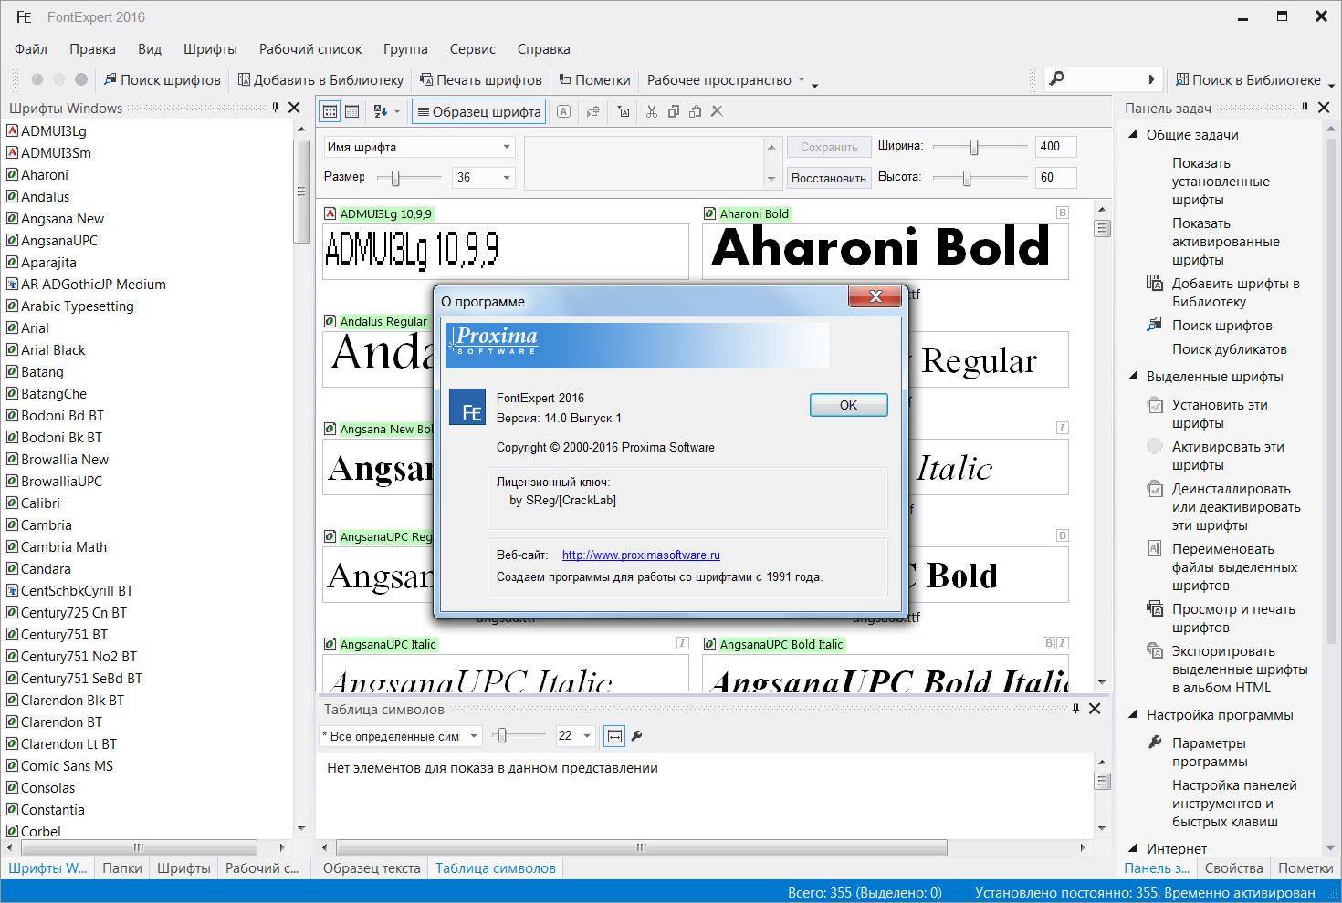This screenshot has width=1342, height=903.
Task: Open the Файл menu
Action: 31,48
